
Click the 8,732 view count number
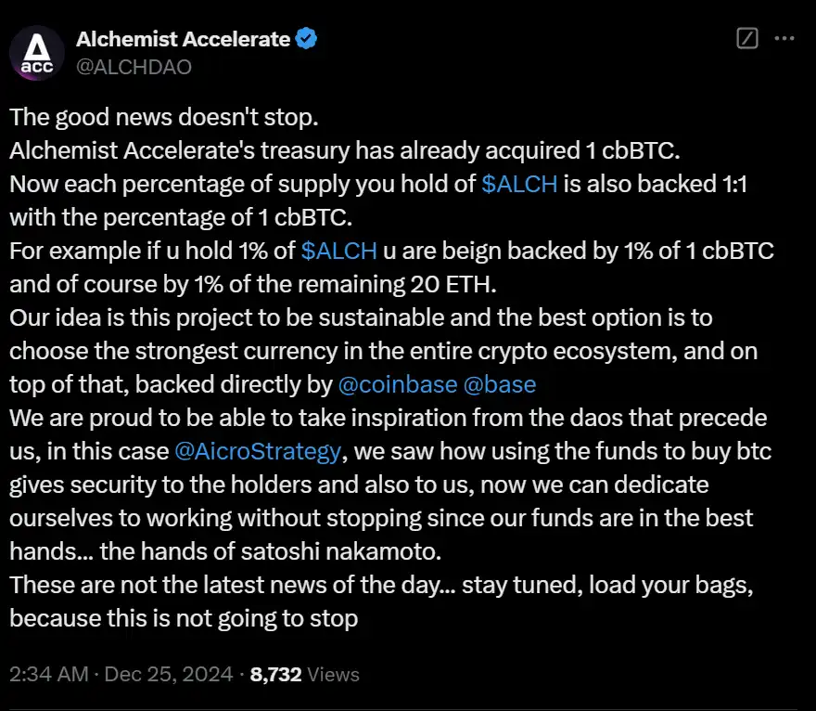click(x=276, y=675)
